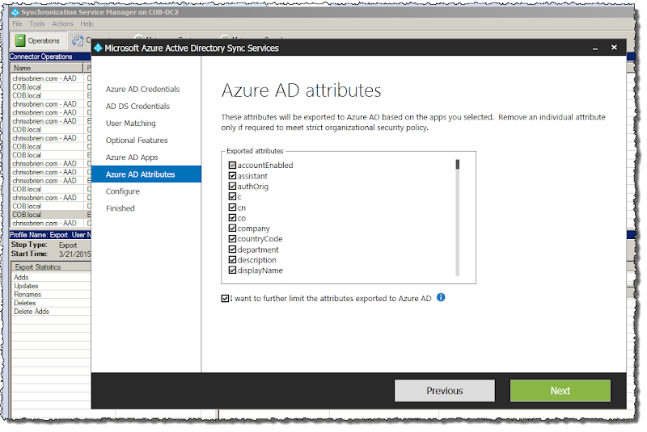The width and height of the screenshot is (647, 432).
Task: Uncheck the displayName attribute
Action: pyautogui.click(x=232, y=271)
